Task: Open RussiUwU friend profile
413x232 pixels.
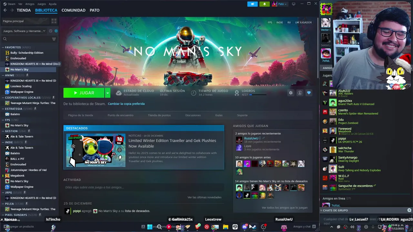Action: (x=251, y=138)
